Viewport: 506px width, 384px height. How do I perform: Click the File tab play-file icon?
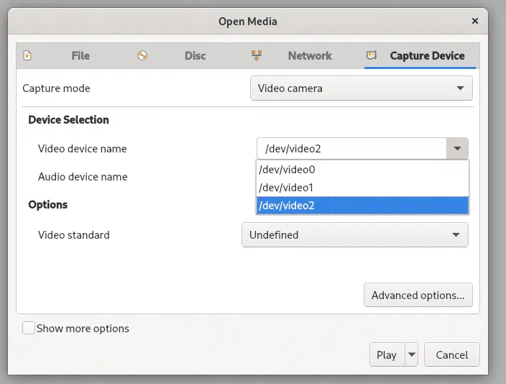click(27, 55)
